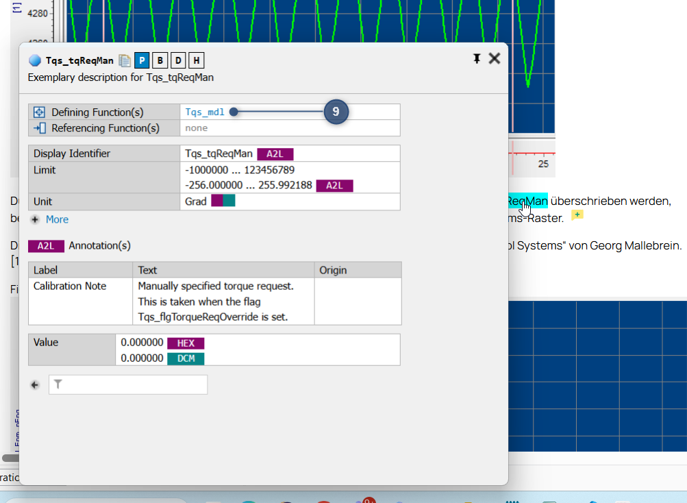Click the Exemplary description for Tqs_tqReqMan text
The image size is (687, 503).
pyautogui.click(x=121, y=77)
